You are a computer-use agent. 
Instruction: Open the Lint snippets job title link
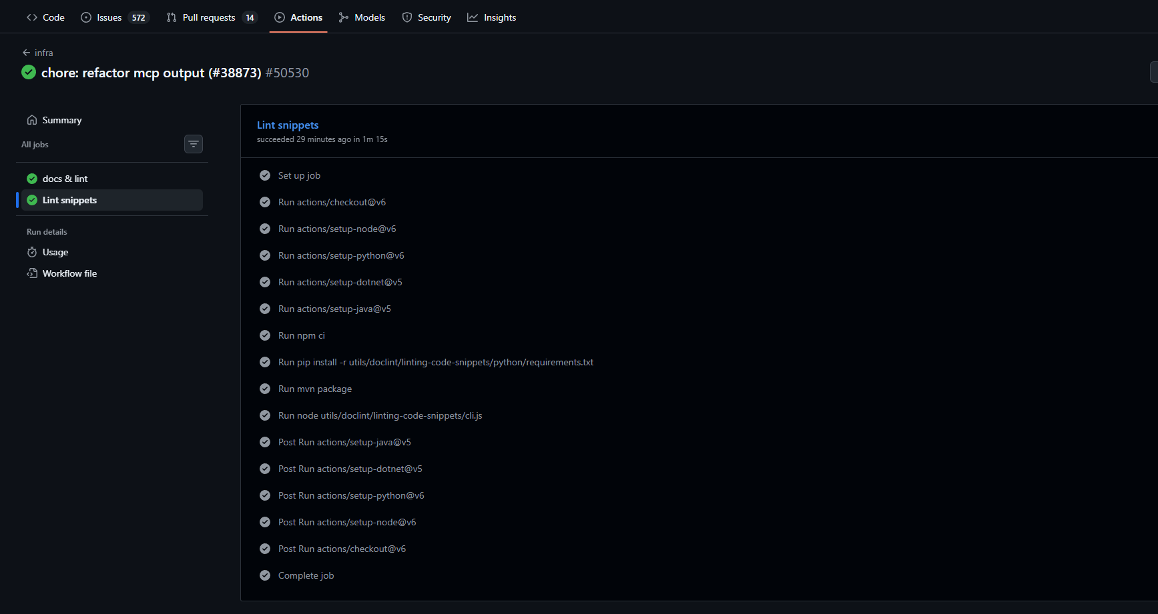pos(288,125)
